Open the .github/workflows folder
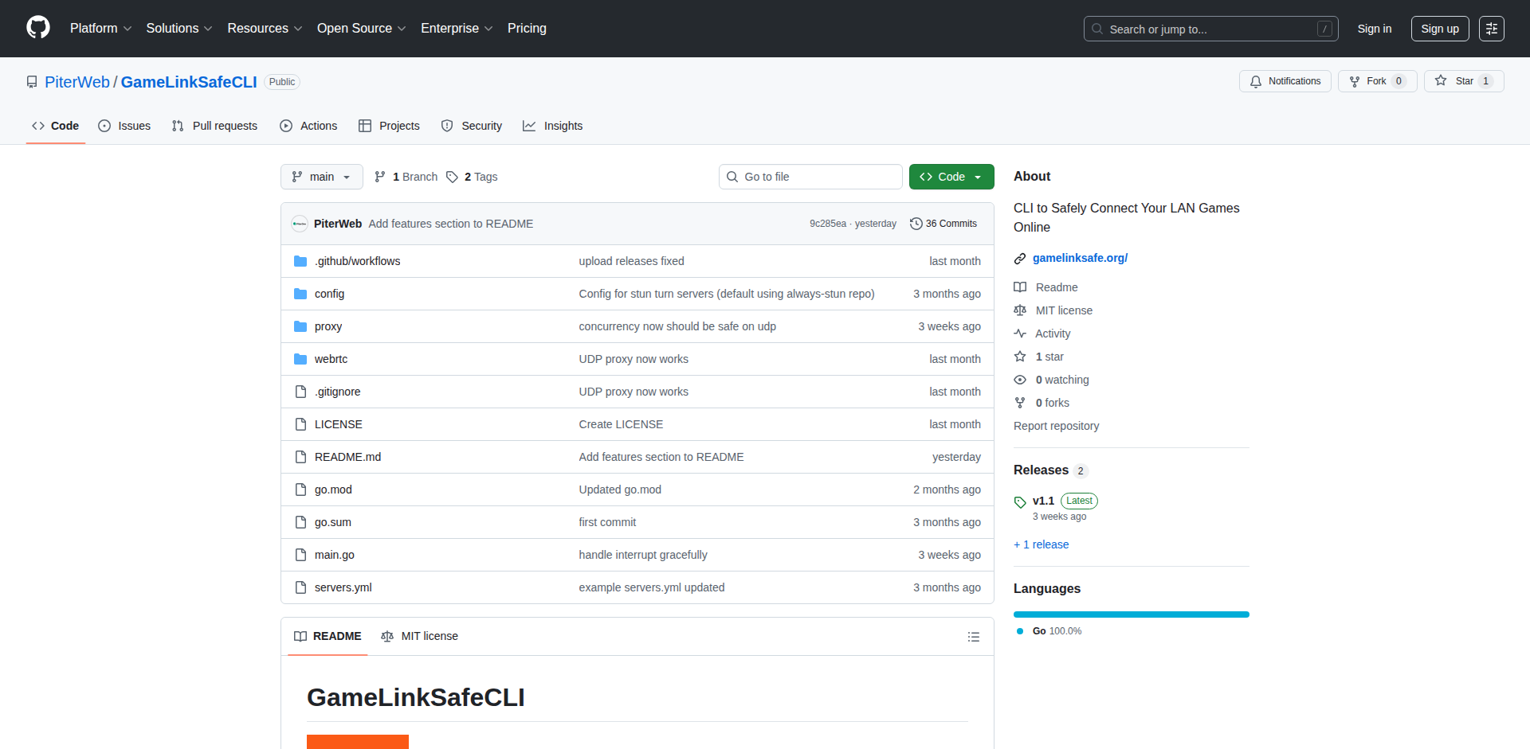The width and height of the screenshot is (1530, 749). [x=357, y=261]
